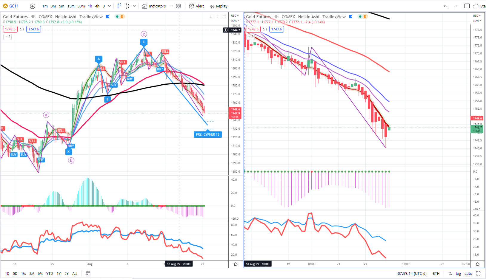Open the USD currency dropdown on 4h chart
Viewport: 486px width, 279px height.
click(x=235, y=15)
